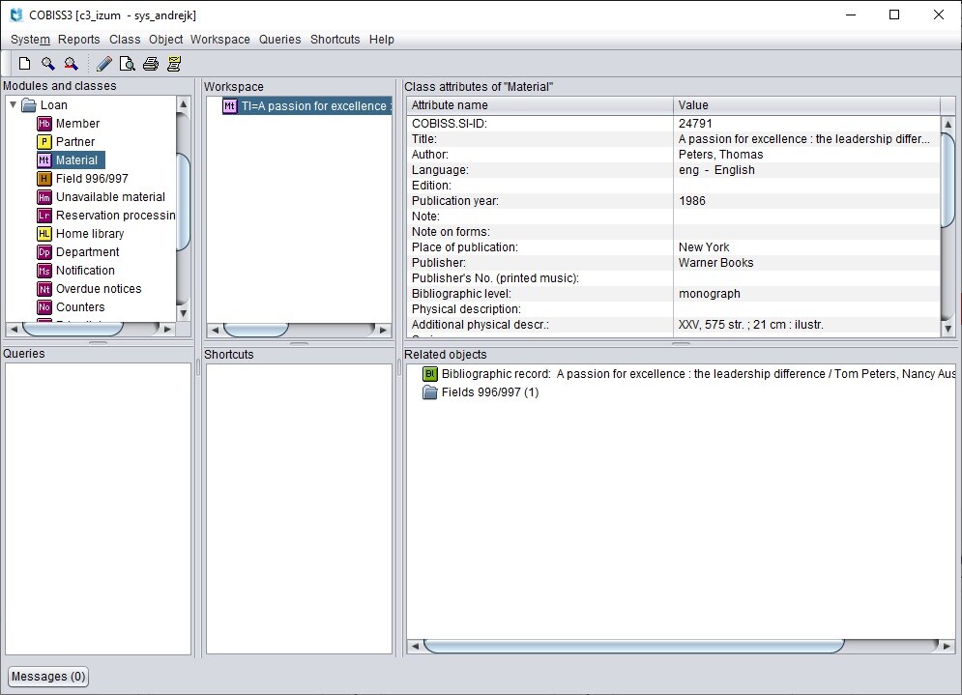This screenshot has width=962, height=695.
Task: Click the Member class icon
Action: click(x=44, y=124)
